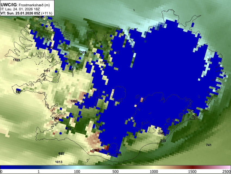Click the 687 value label on the map
This screenshot has height=174, width=231.
click(x=18, y=92)
